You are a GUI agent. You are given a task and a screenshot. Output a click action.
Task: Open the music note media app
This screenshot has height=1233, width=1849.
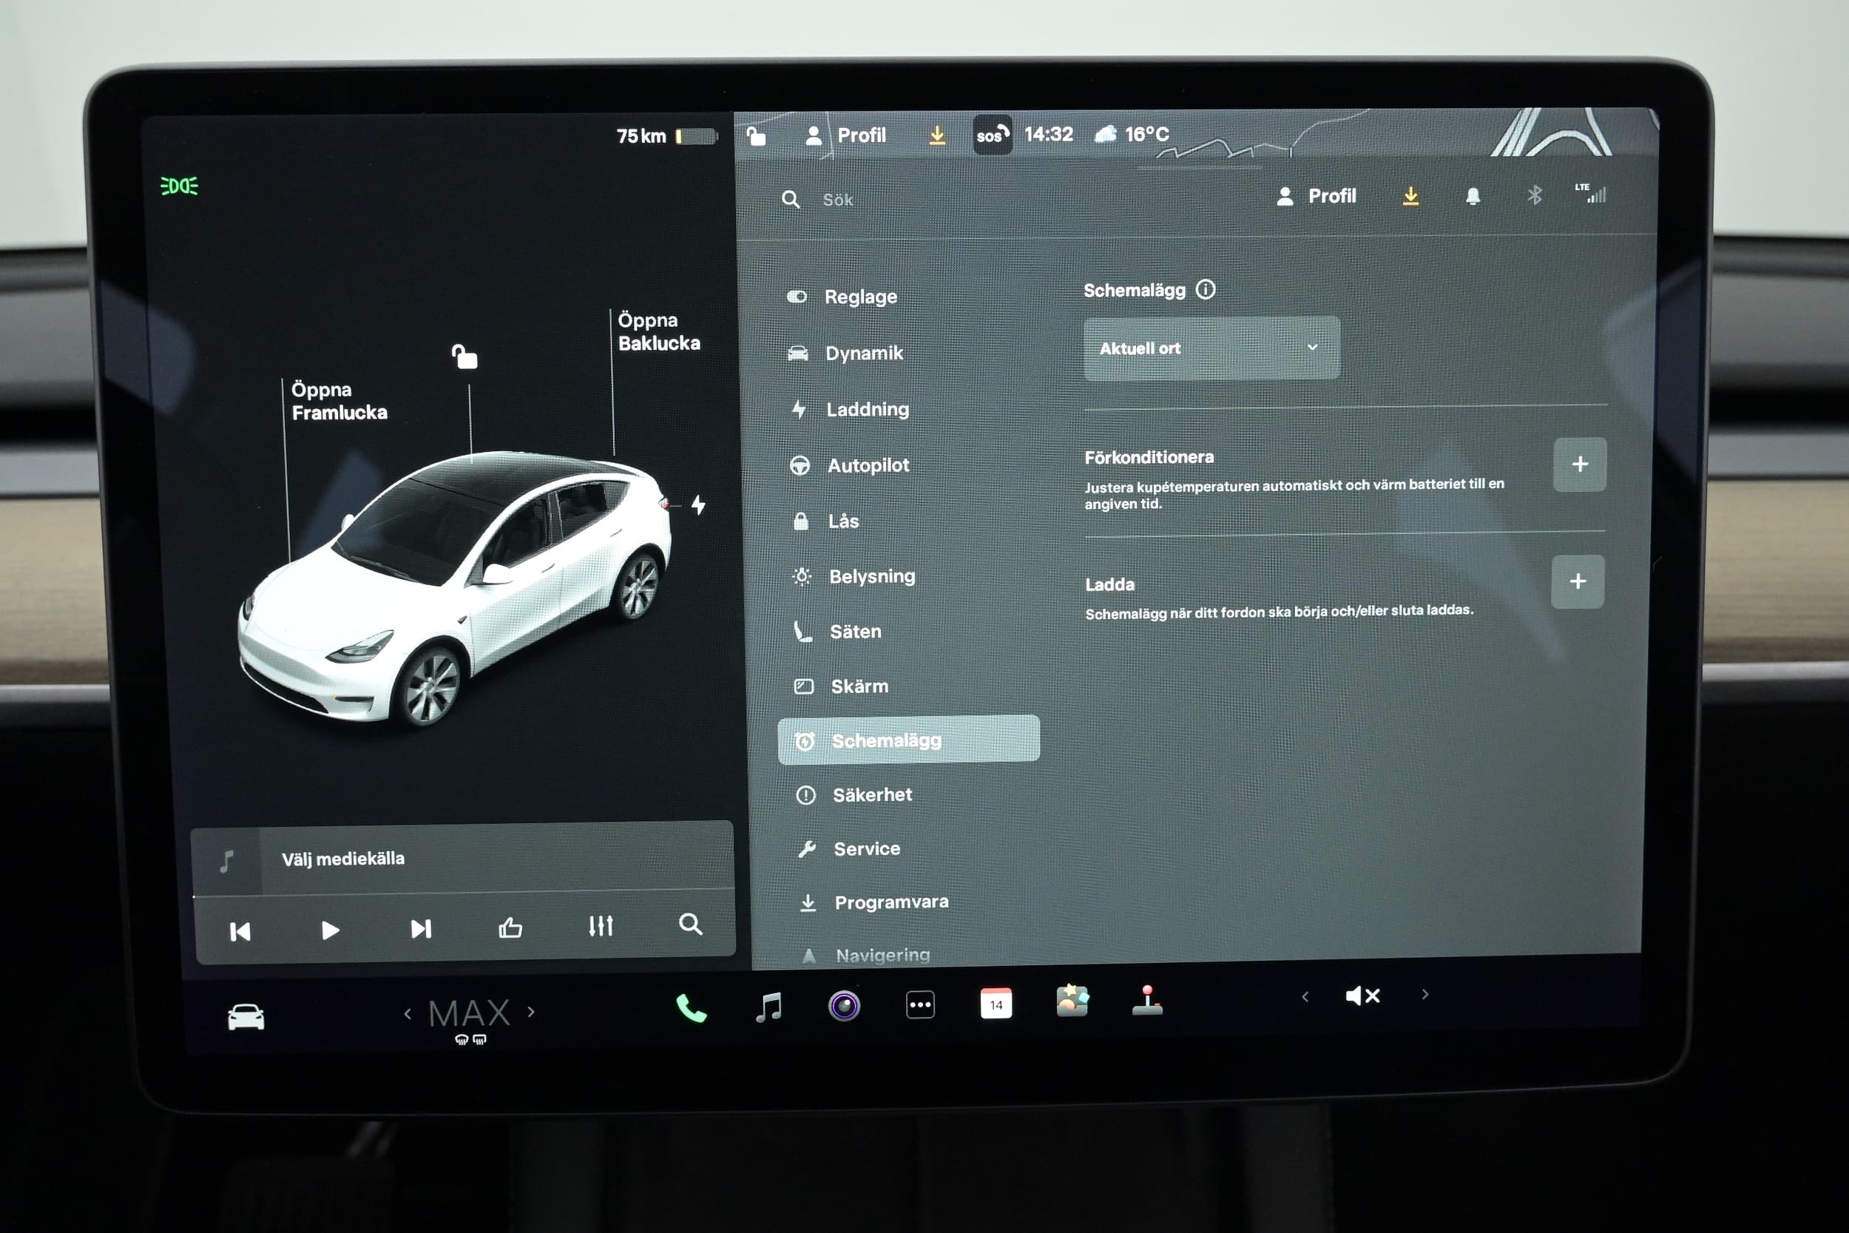768,1006
